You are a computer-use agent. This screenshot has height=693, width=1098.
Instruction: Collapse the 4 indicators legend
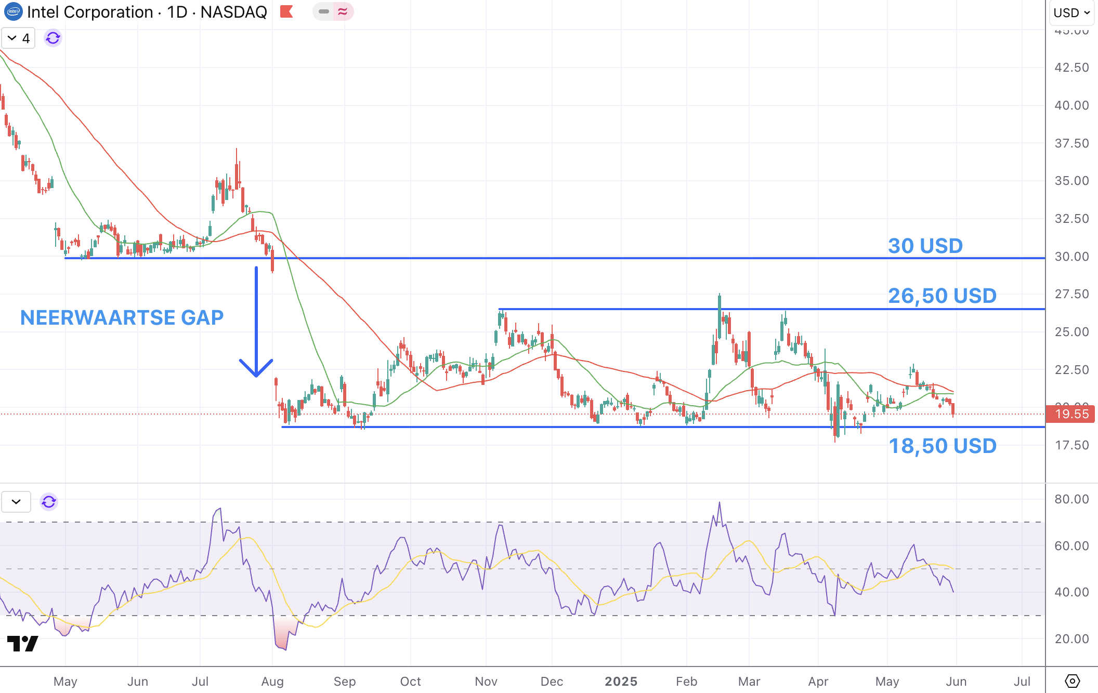(x=19, y=38)
